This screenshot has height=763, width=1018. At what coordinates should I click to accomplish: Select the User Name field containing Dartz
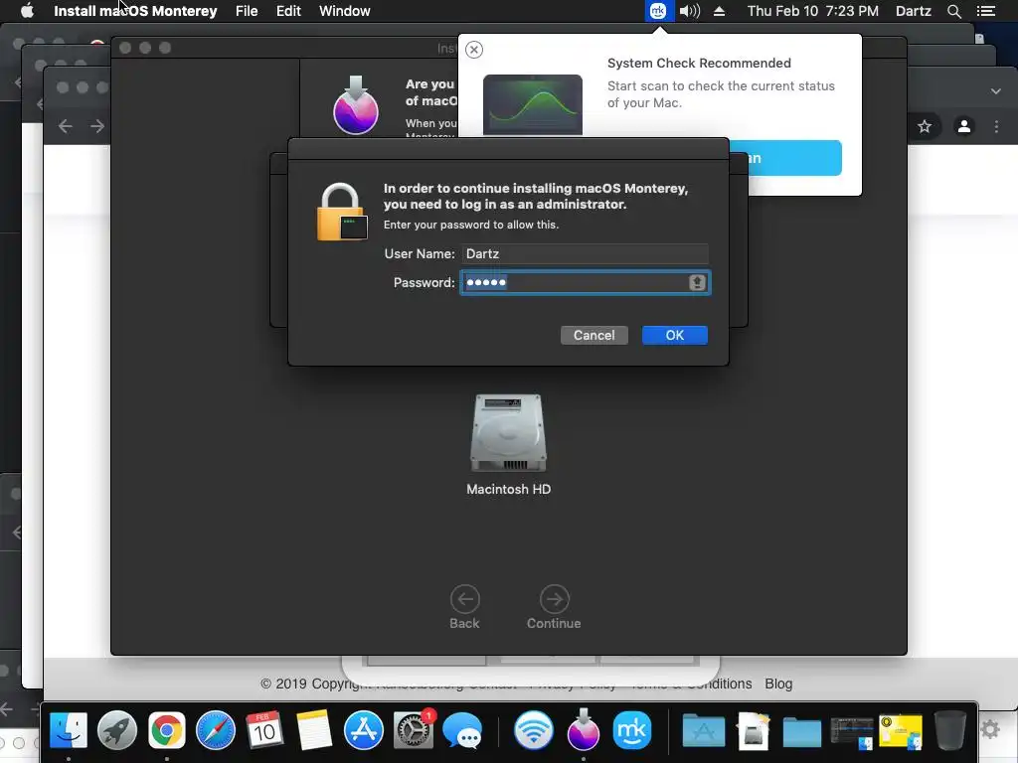point(585,253)
